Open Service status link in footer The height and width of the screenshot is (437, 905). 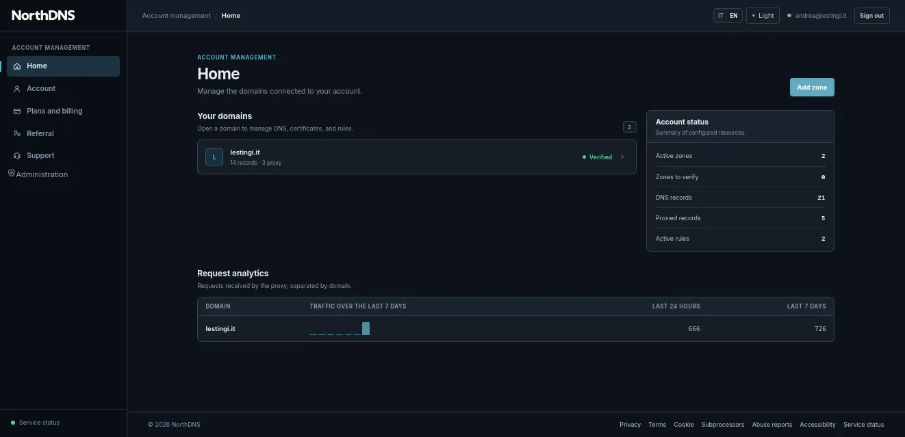864,425
